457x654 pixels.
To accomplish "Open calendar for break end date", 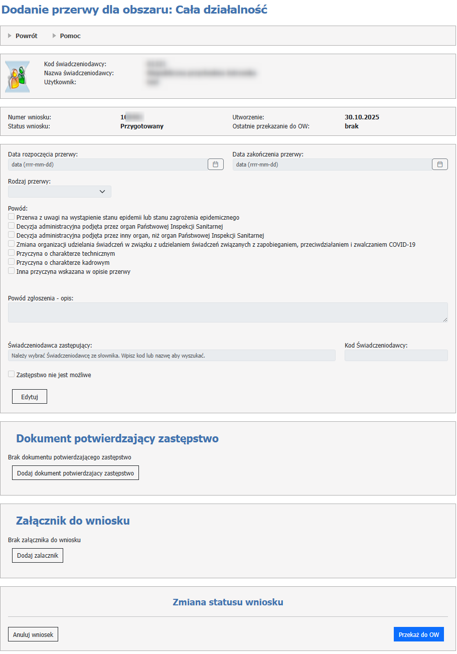I will pos(439,165).
